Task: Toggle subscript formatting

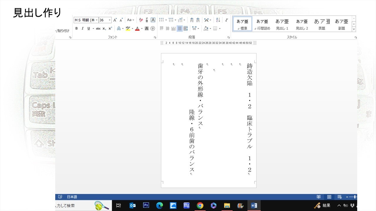Action: (104, 28)
